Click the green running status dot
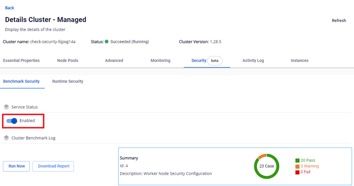 point(107,42)
